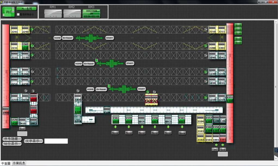Click the green PLC controller icon
Viewport: 278px width, 166px height.
pyautogui.click(x=9, y=12)
